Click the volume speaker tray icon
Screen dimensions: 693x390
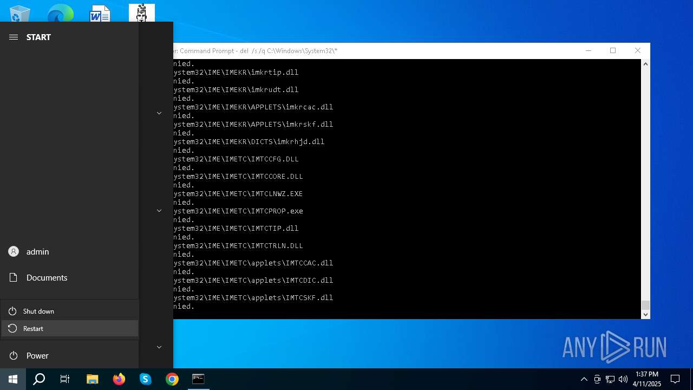pos(623,379)
